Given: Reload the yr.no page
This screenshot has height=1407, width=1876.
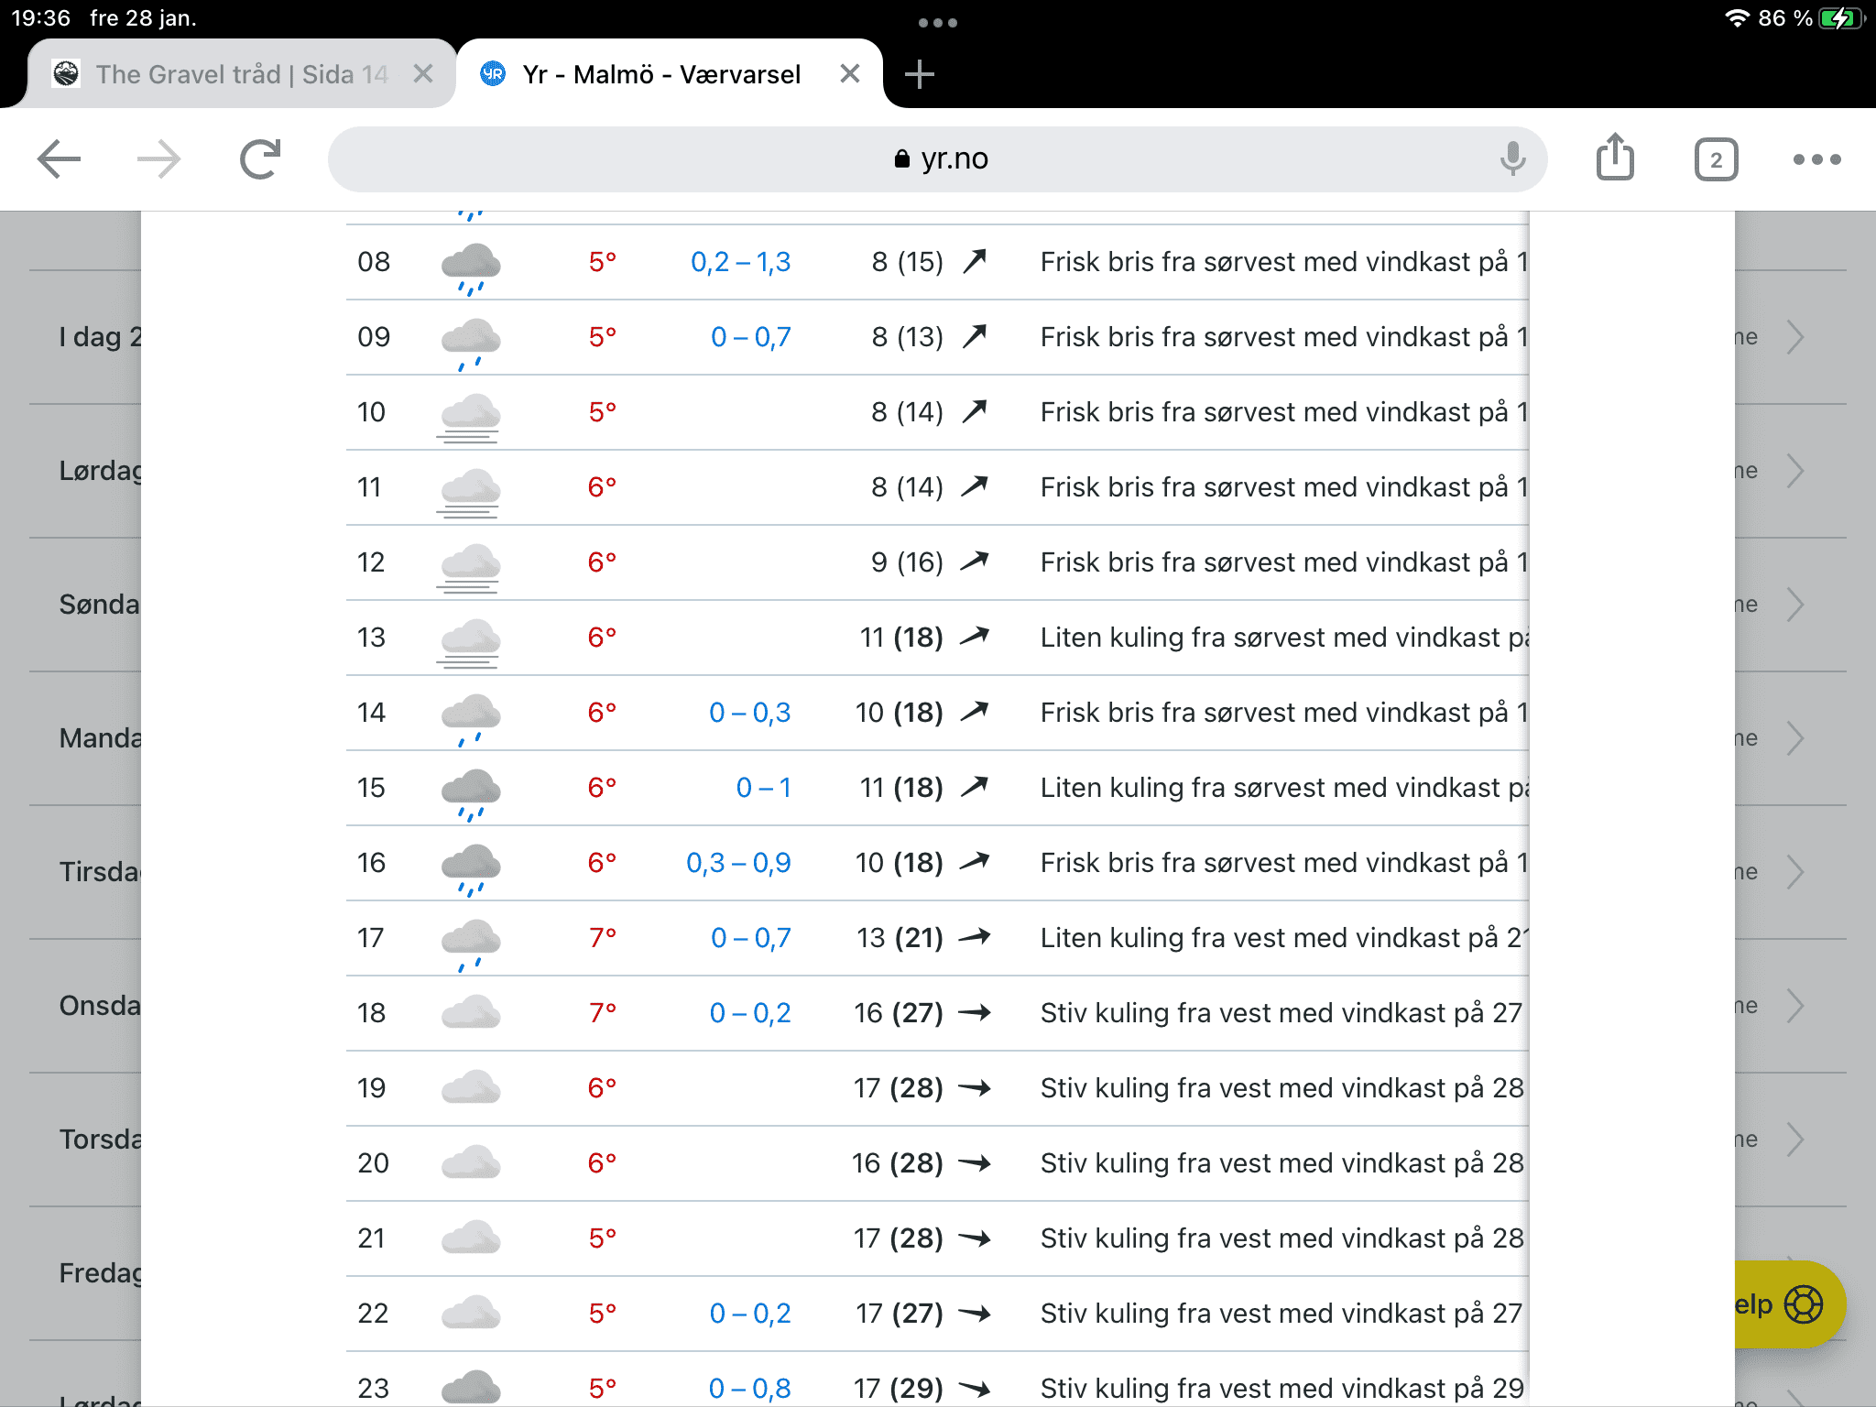Looking at the screenshot, I should pyautogui.click(x=260, y=159).
